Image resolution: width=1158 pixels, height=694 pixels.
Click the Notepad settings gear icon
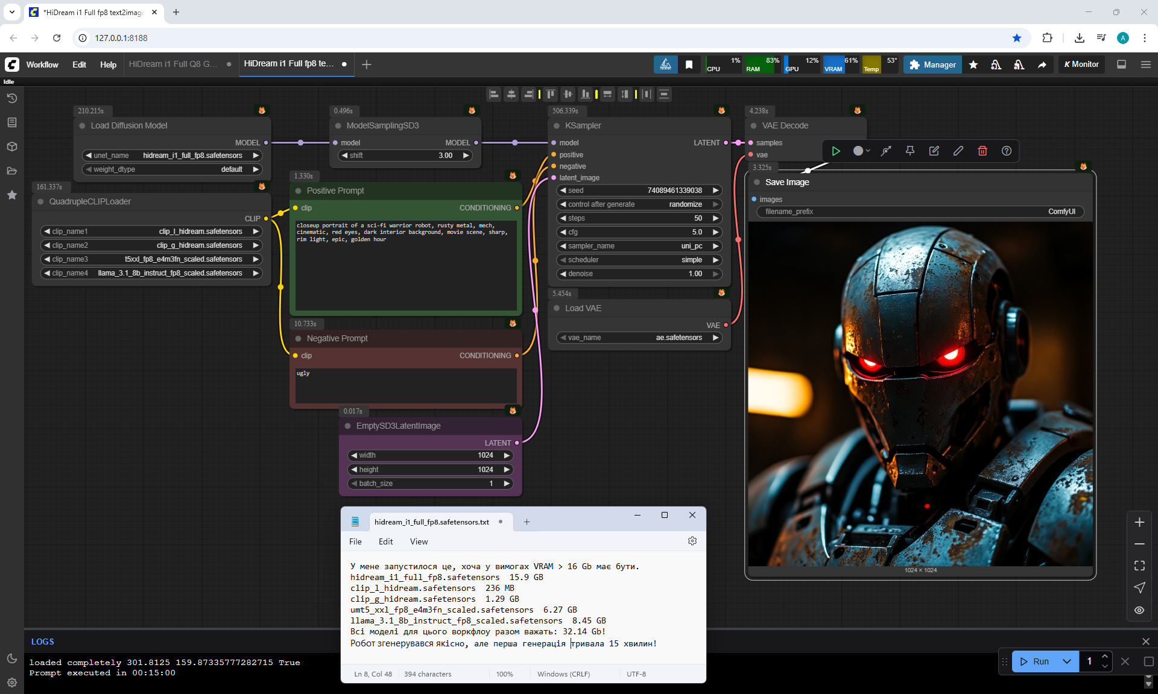pyautogui.click(x=692, y=541)
